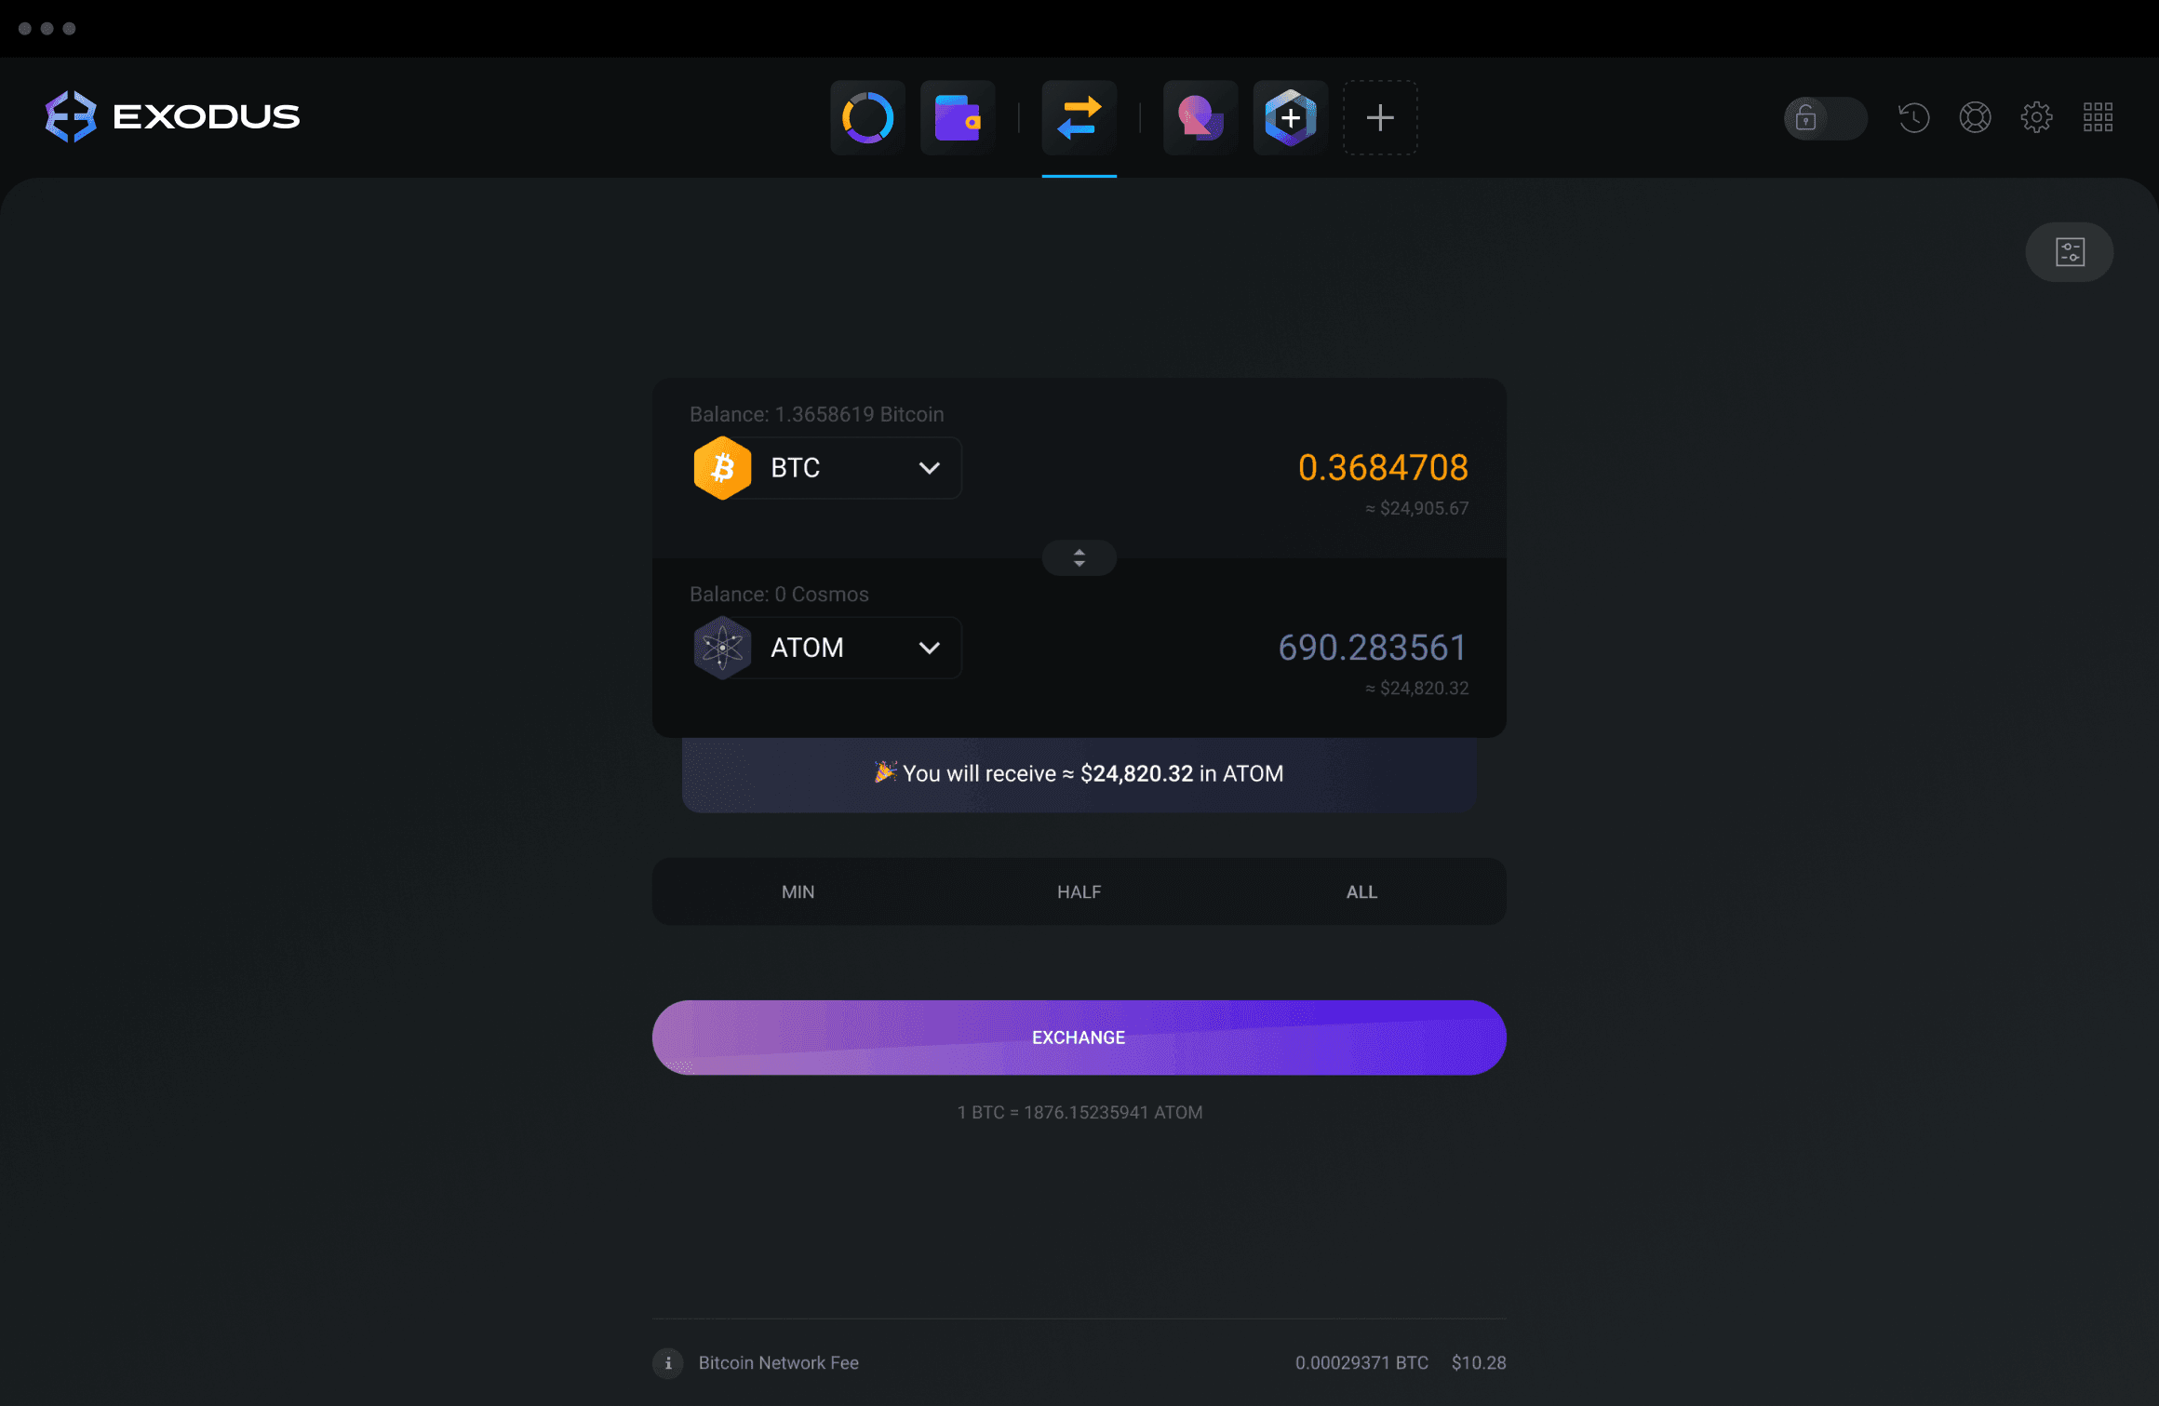The width and height of the screenshot is (2159, 1406).
Task: Open the support lifebuoy icon
Action: (1975, 118)
